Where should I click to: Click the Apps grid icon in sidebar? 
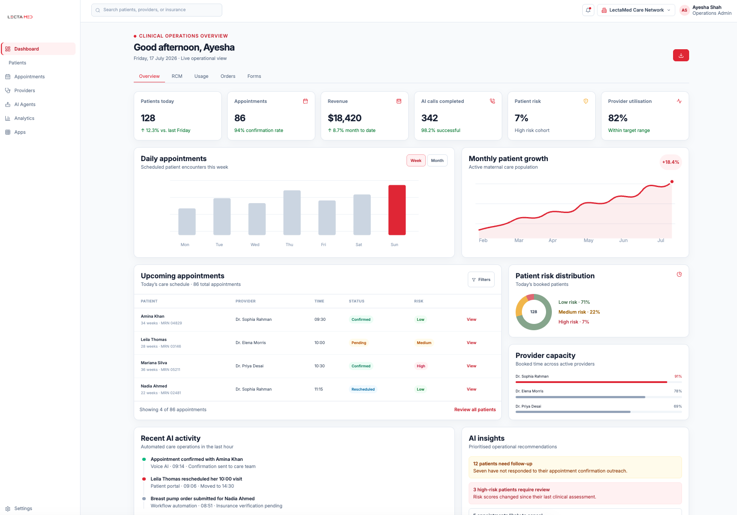pos(8,132)
